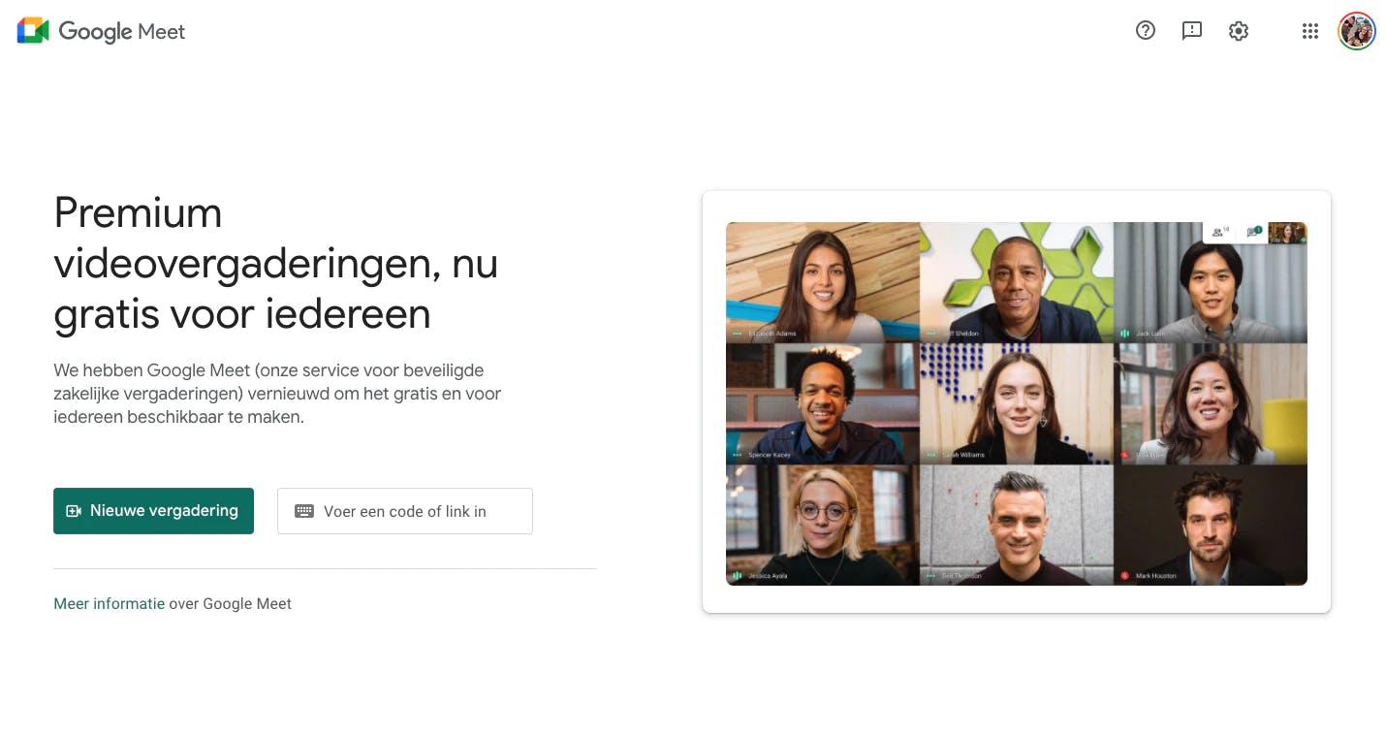
Task: Click the 'Google Meet' title text
Action: [122, 31]
